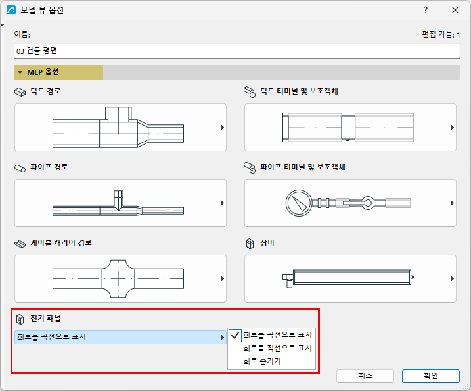The width and height of the screenshot is (471, 391).
Task: Click the 파이프 경로 pipe icon
Action: click(x=20, y=169)
